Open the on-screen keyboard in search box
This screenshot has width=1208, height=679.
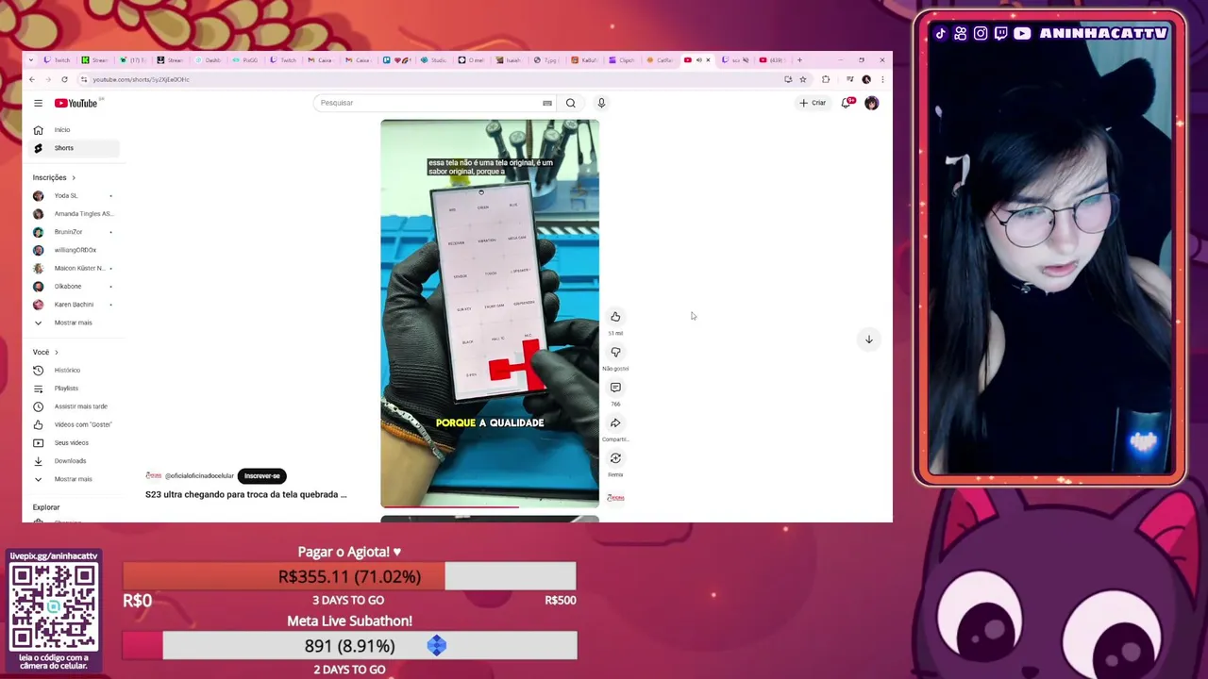[546, 103]
